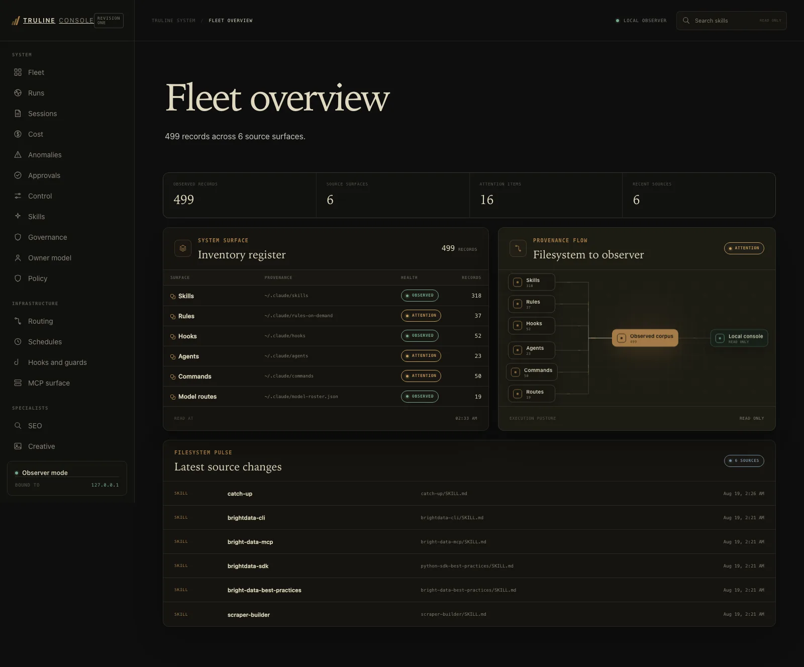The width and height of the screenshot is (804, 667).
Task: Click the SEO magnifier icon
Action: [x=18, y=426]
